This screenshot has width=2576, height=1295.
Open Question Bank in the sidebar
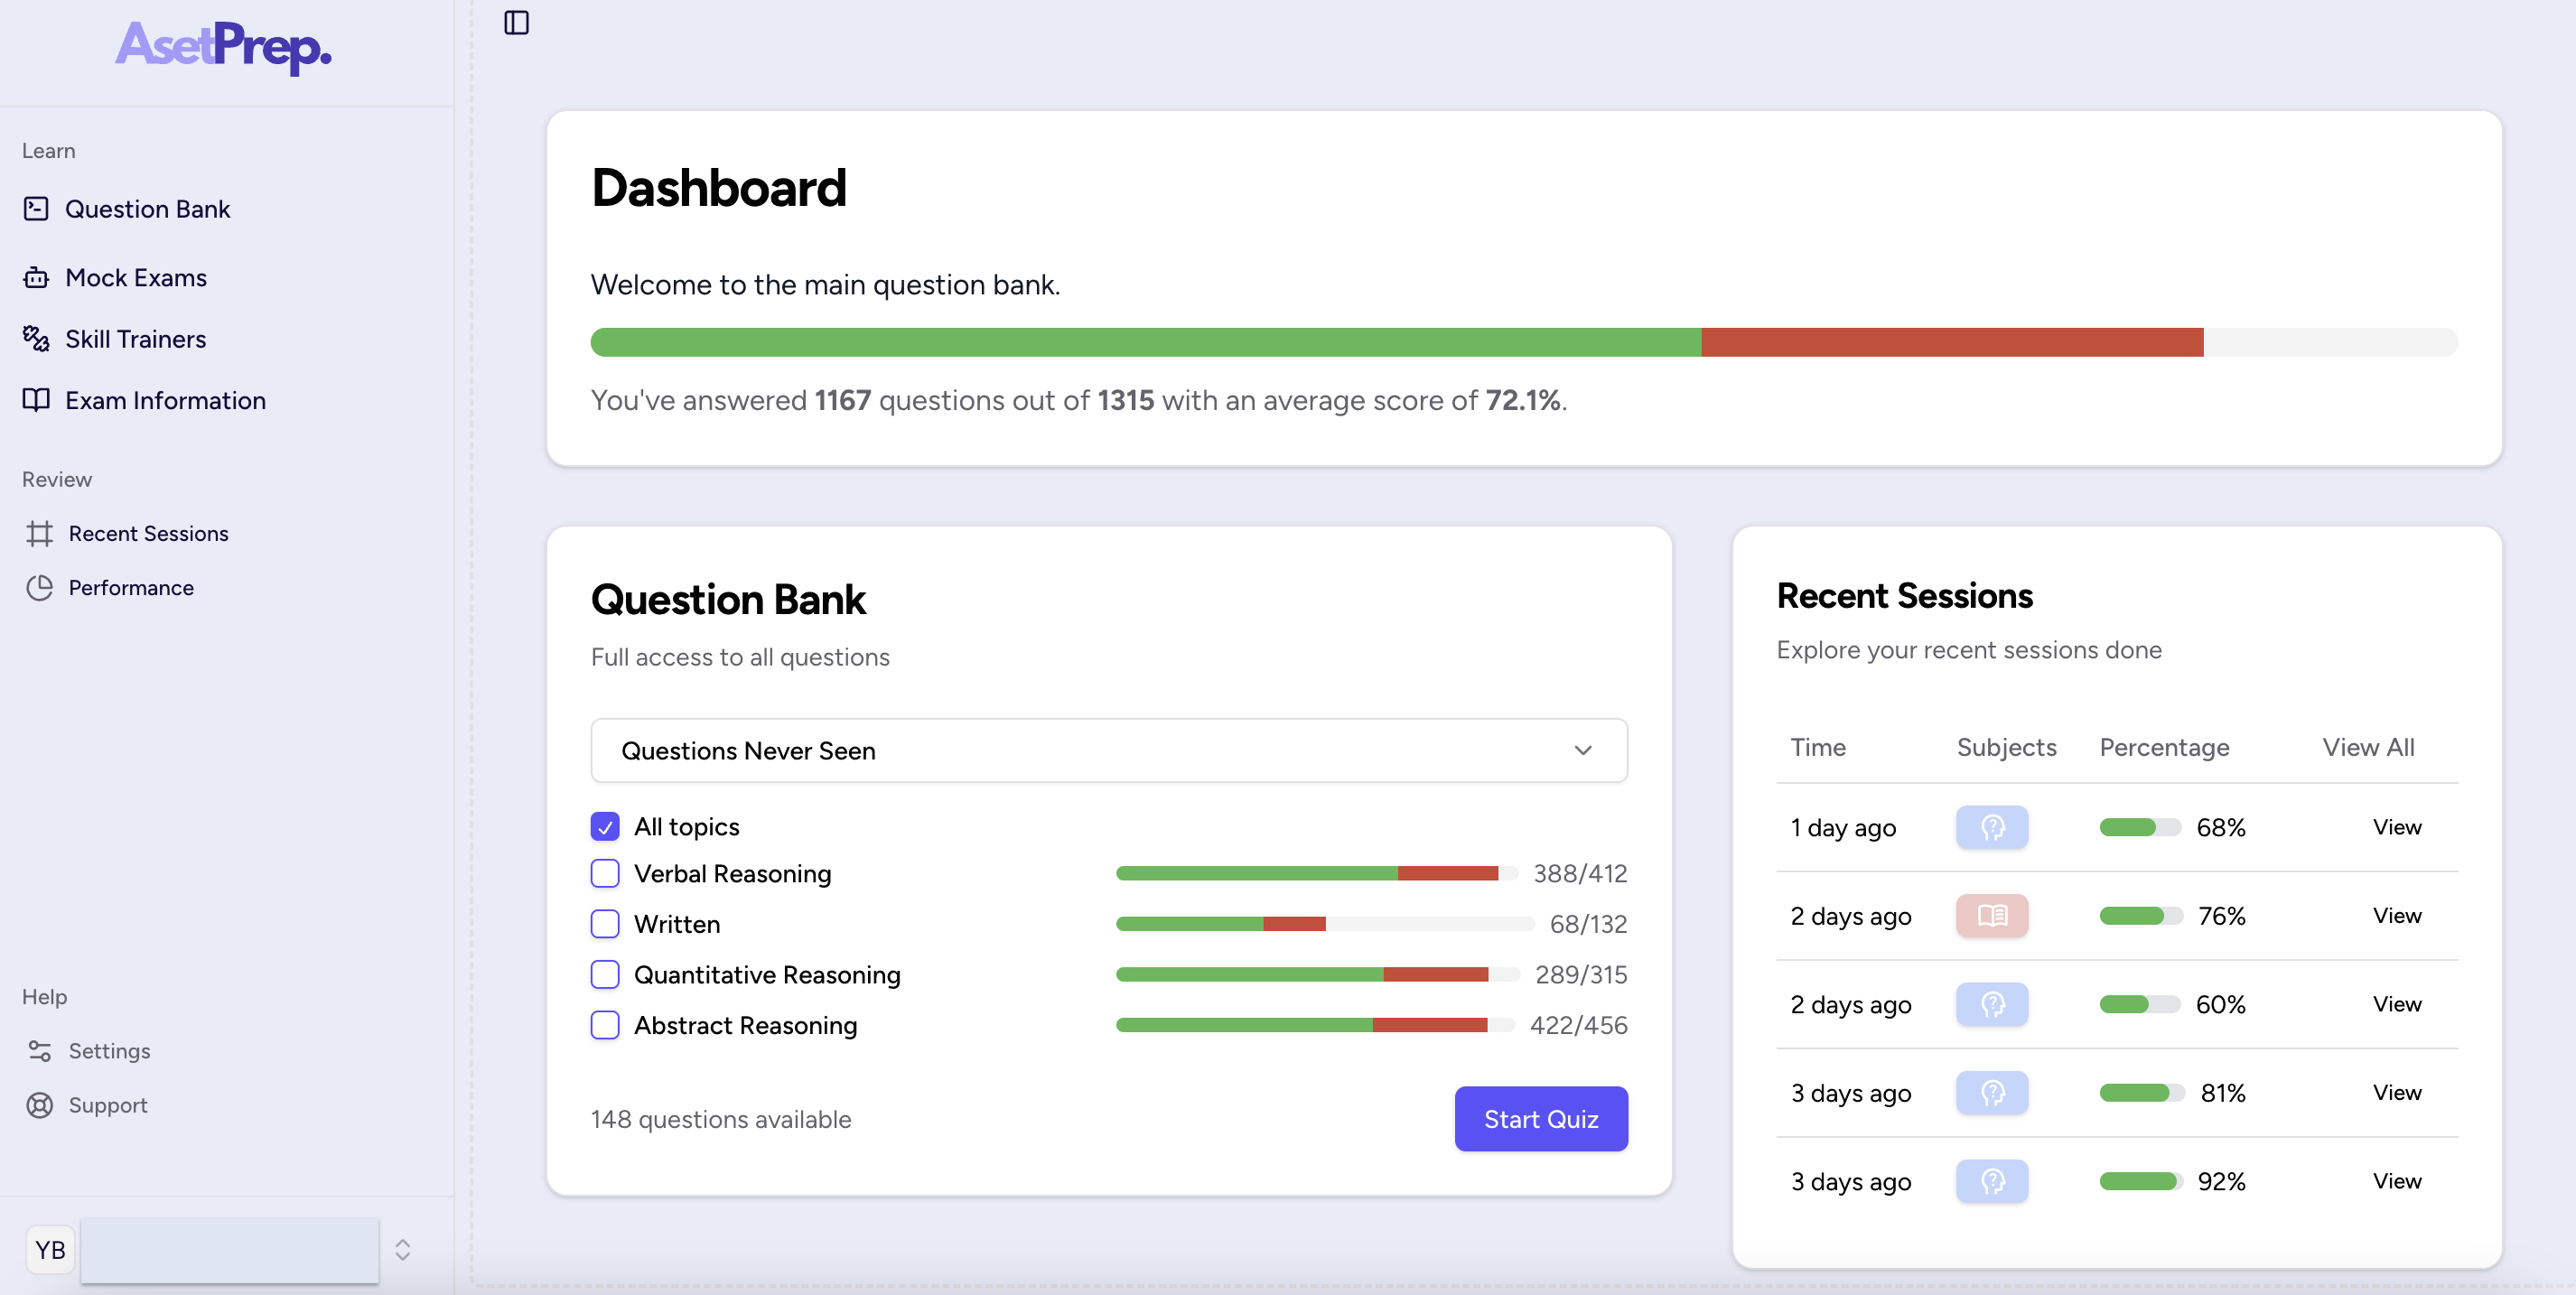tap(147, 208)
